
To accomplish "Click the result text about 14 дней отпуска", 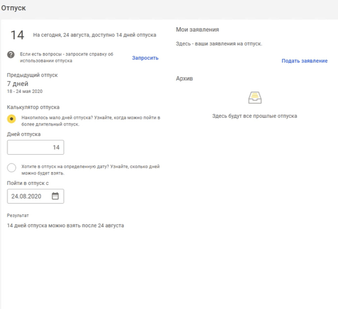I will [65, 225].
